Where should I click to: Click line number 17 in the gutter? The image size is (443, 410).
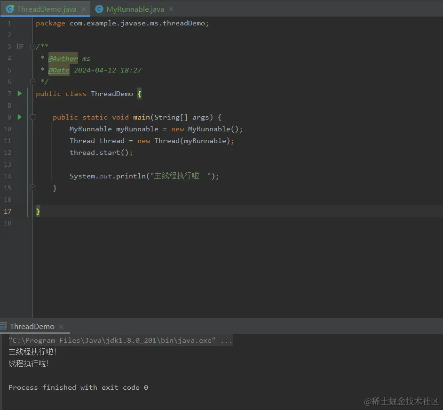point(8,211)
